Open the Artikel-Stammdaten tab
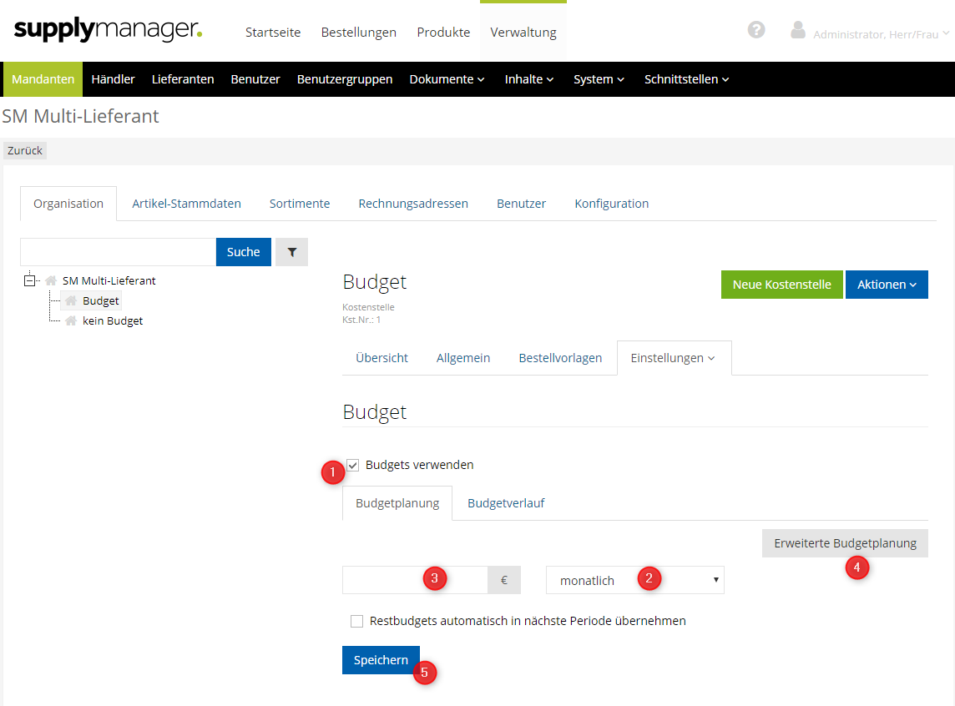The height and width of the screenshot is (706, 955). click(186, 204)
